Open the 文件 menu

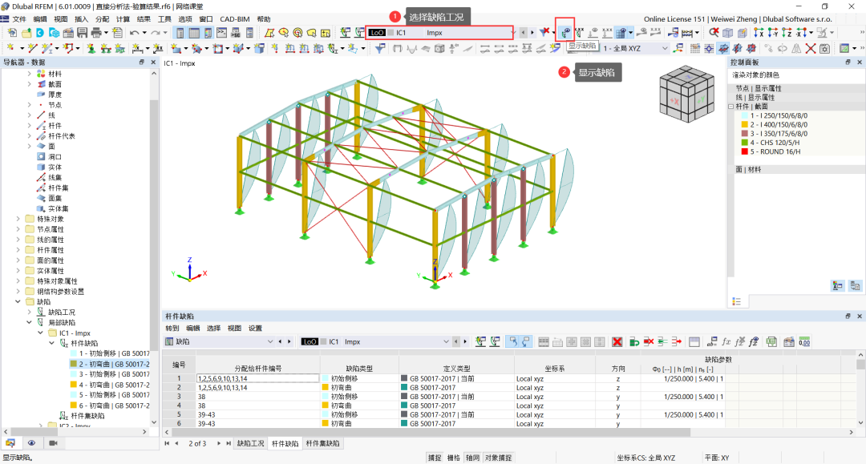click(x=19, y=19)
